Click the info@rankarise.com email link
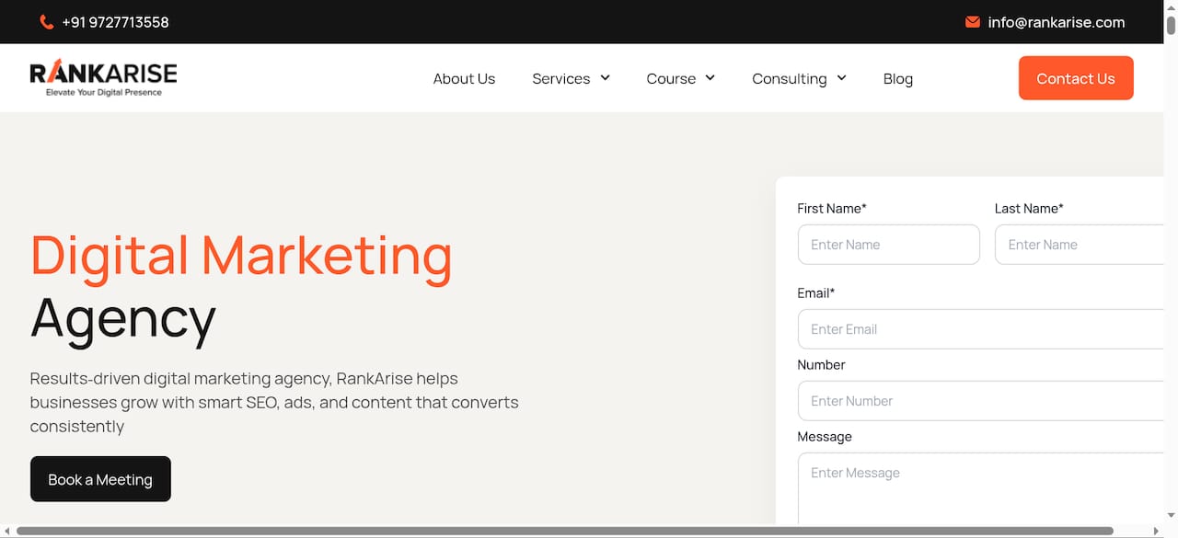Image resolution: width=1178 pixels, height=538 pixels. [1057, 22]
